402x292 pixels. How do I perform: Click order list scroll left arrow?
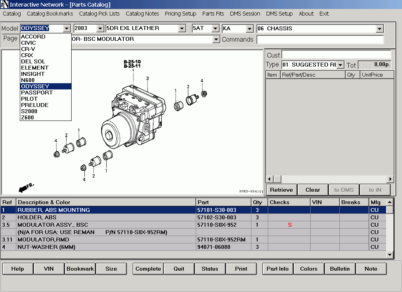[x=269, y=179]
